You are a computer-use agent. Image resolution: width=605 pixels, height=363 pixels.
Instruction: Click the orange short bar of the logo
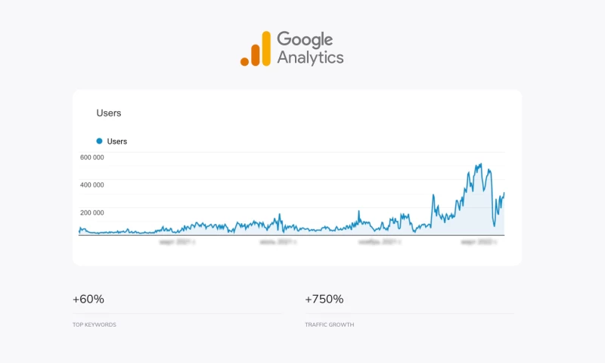click(256, 54)
